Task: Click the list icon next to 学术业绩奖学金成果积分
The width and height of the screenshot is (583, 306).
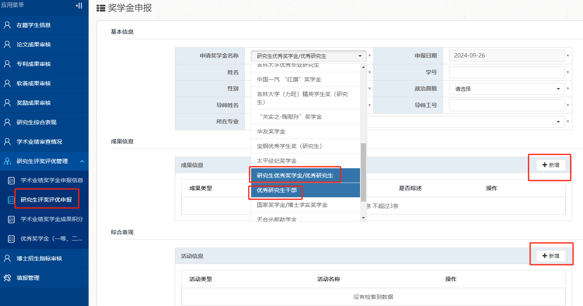Action: tap(12, 219)
